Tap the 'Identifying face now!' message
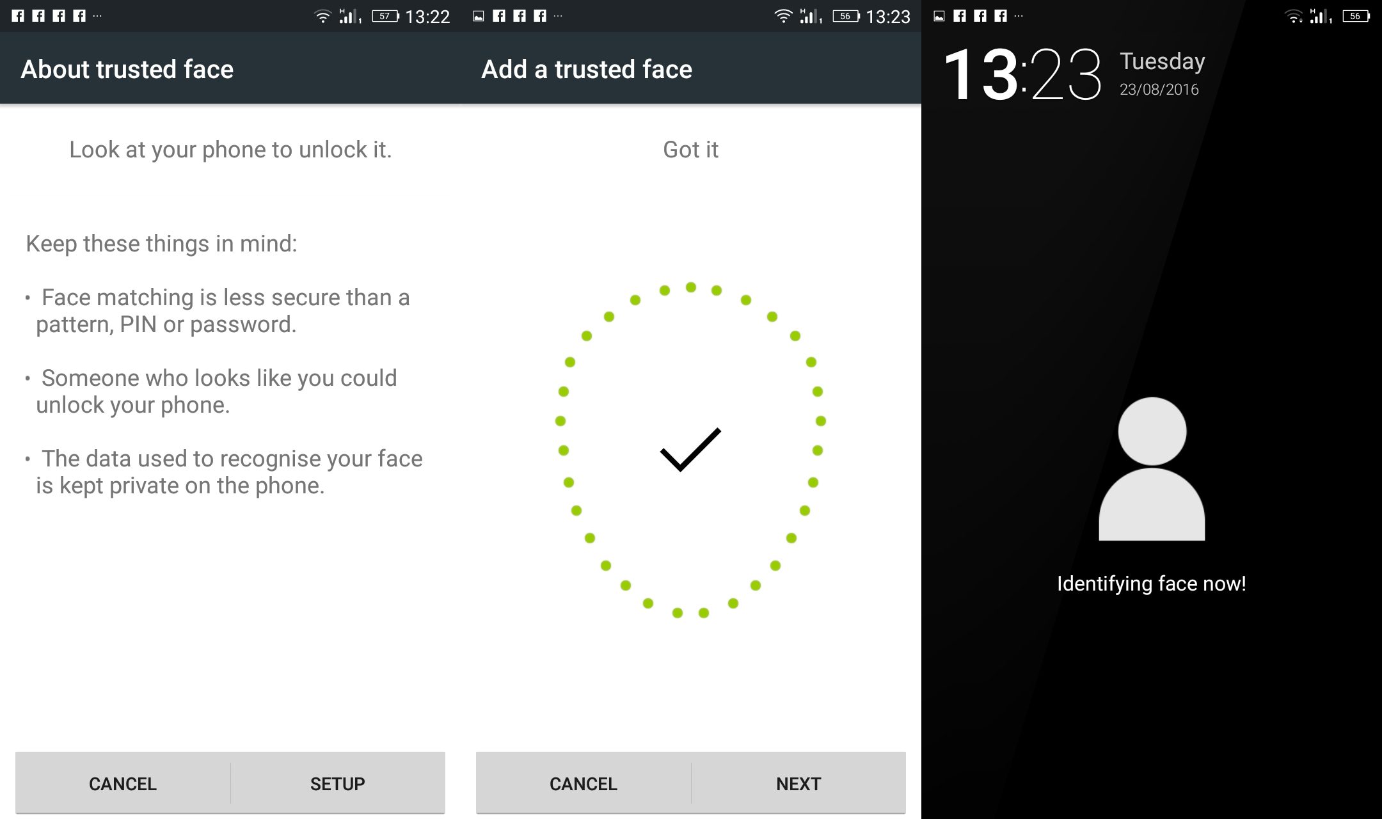Screen dimensions: 1382x819 click(1152, 584)
